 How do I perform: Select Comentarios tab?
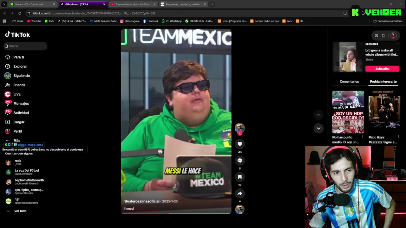(349, 81)
